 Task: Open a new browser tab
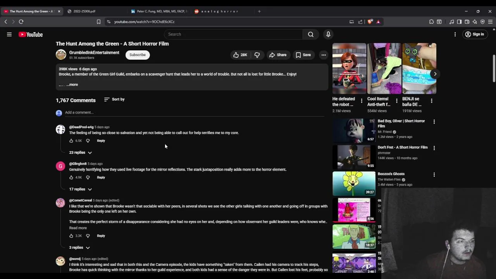[x=259, y=11]
